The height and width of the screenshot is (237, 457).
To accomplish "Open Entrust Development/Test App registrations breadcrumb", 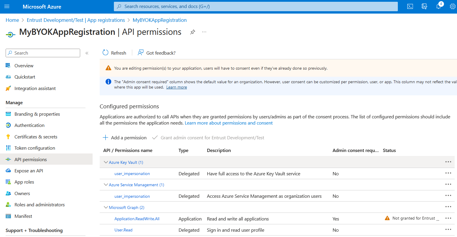I will tap(76, 20).
